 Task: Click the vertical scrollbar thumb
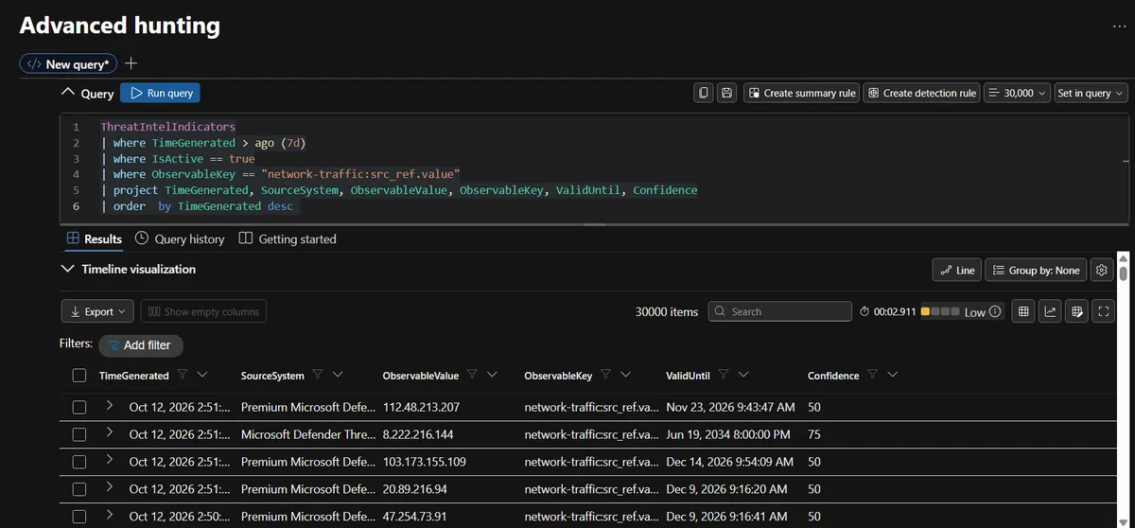[x=1123, y=273]
